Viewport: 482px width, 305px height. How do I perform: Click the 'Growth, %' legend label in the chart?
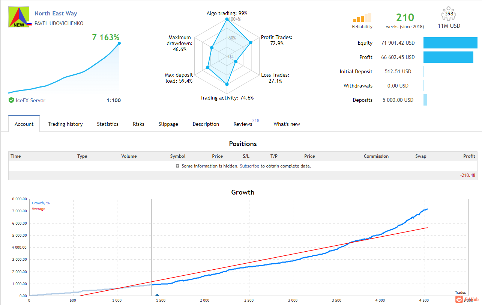coord(41,203)
